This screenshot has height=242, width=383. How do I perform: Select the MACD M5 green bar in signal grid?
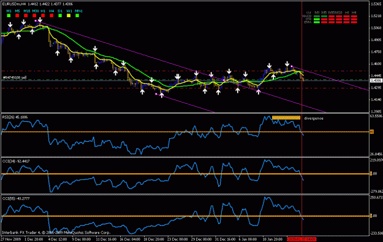coord(324,17)
